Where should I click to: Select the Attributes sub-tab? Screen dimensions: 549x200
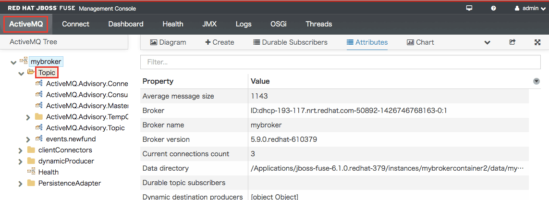[x=367, y=42]
